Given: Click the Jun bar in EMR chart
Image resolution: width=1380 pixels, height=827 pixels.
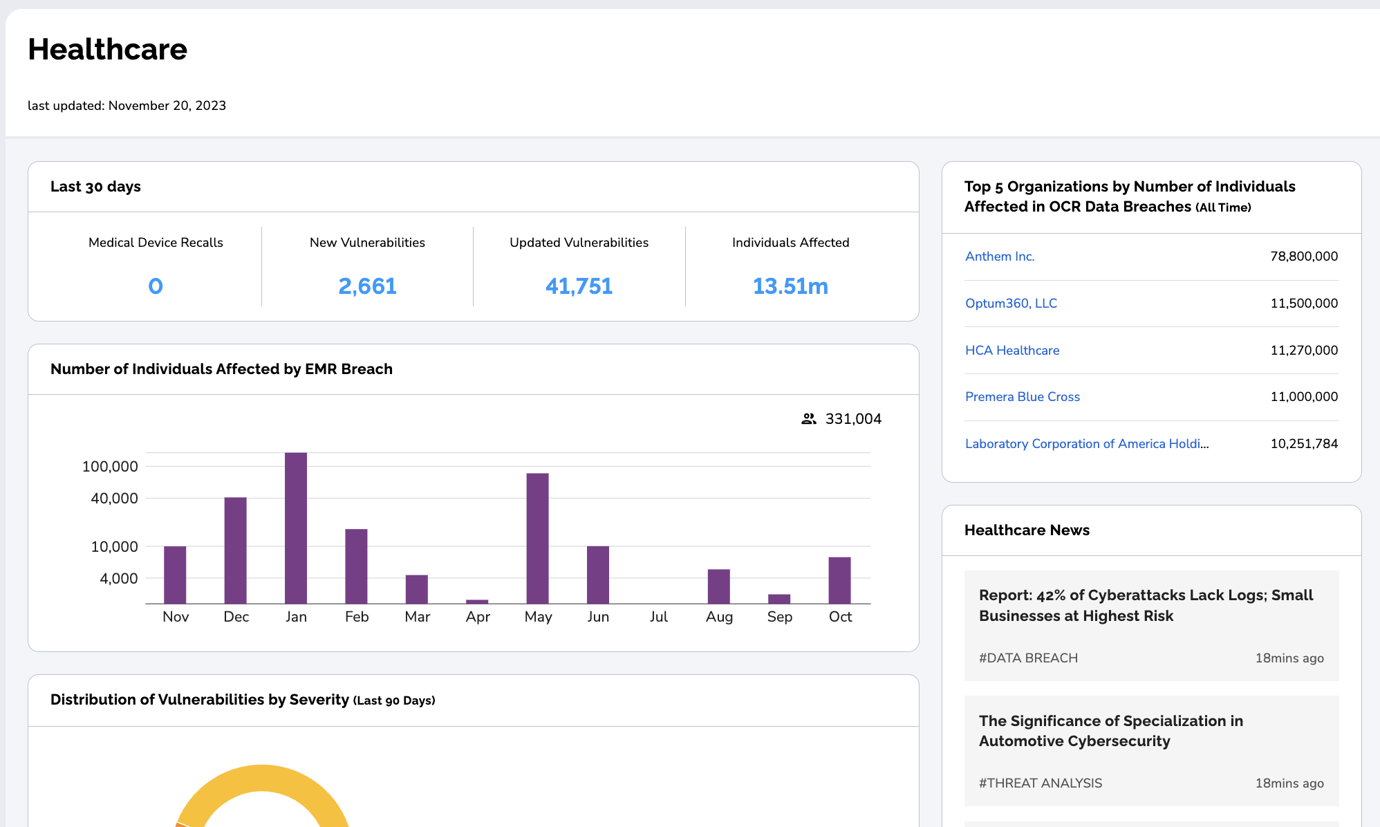Looking at the screenshot, I should 598,575.
